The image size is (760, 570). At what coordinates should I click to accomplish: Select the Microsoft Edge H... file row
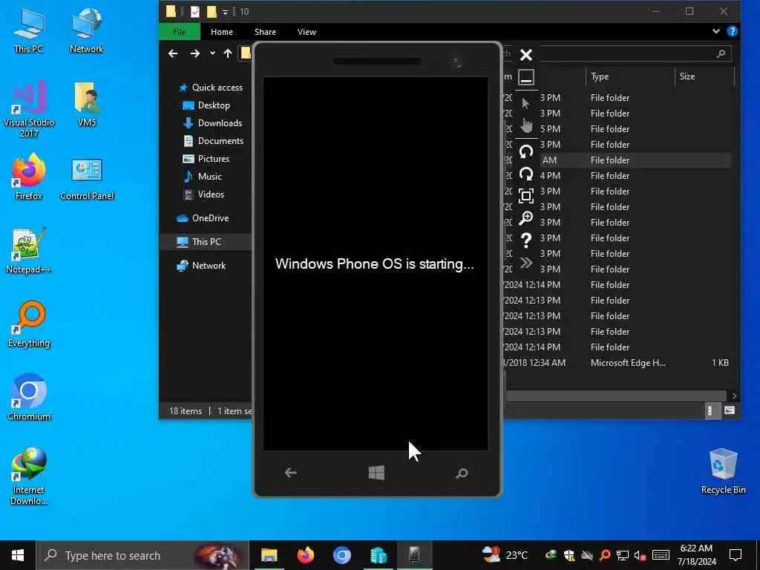click(617, 363)
